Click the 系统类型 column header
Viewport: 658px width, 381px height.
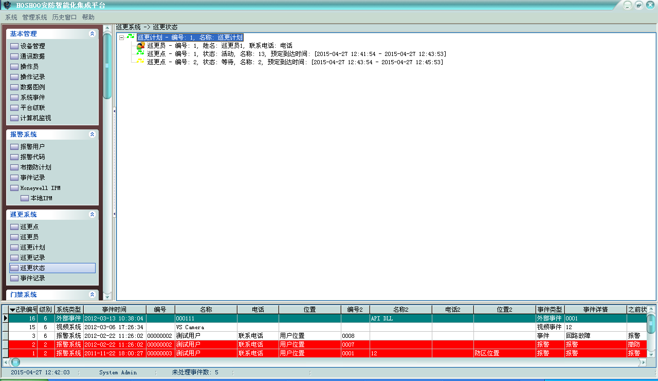[68, 310]
